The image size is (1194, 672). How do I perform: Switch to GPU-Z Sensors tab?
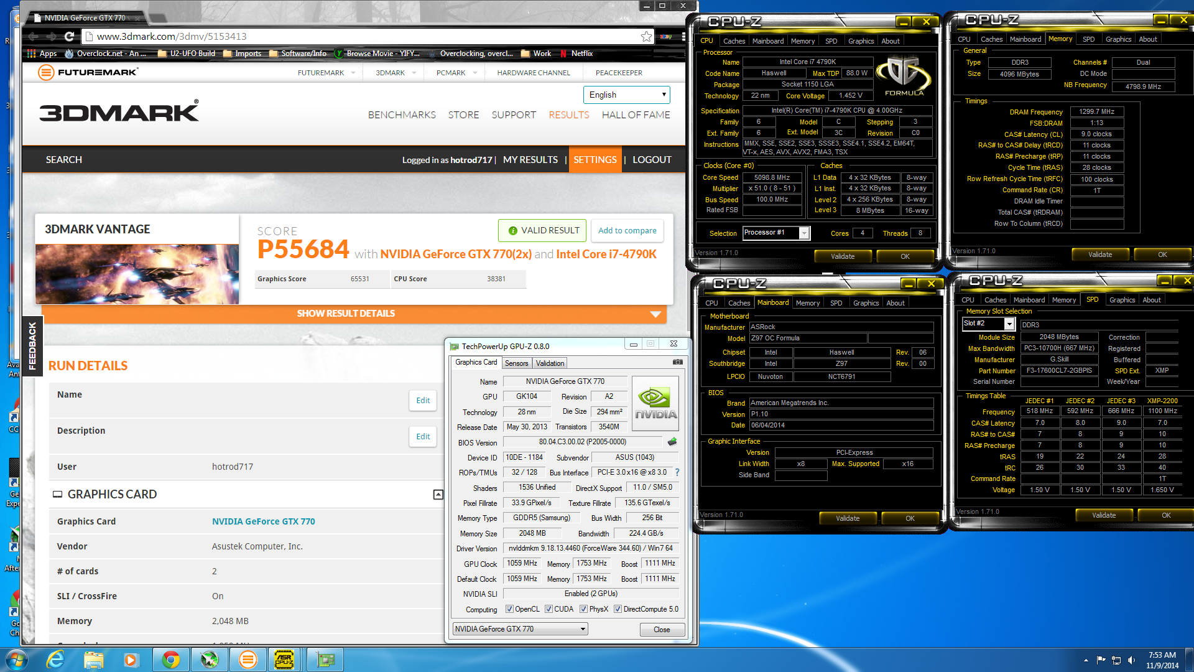click(x=516, y=363)
